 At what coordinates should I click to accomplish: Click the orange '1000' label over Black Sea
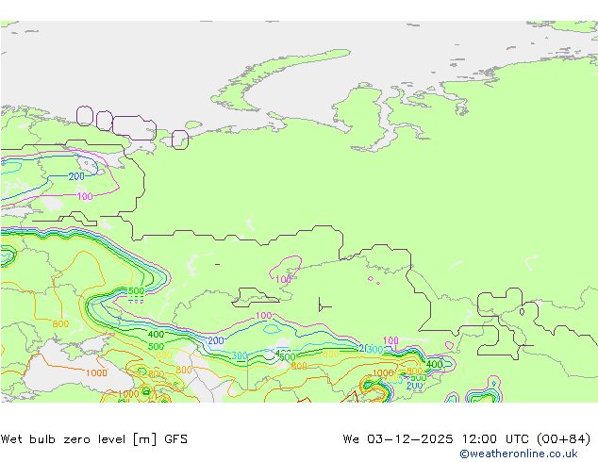pyautogui.click(x=96, y=372)
